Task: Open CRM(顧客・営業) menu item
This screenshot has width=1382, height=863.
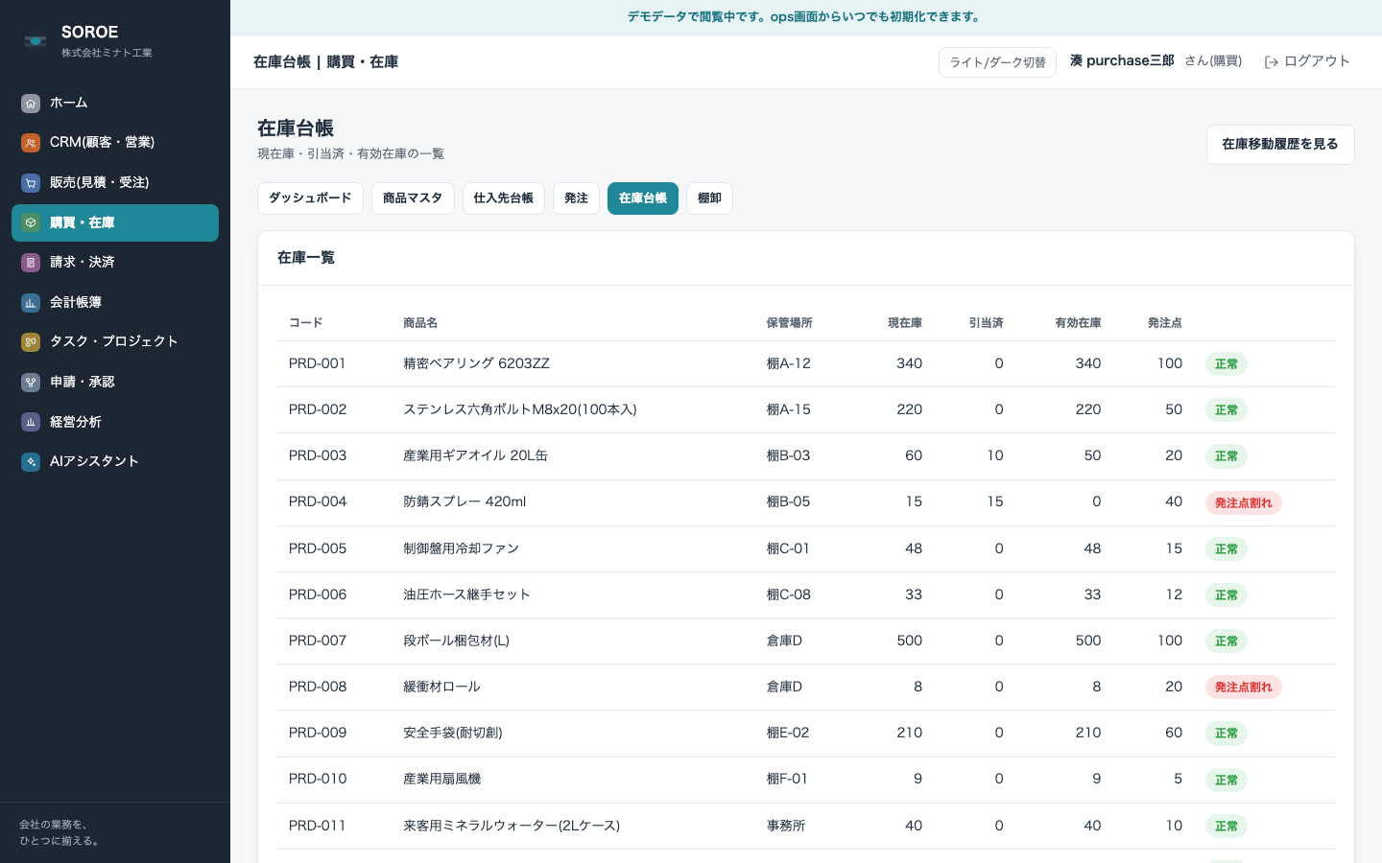Action: 115,143
